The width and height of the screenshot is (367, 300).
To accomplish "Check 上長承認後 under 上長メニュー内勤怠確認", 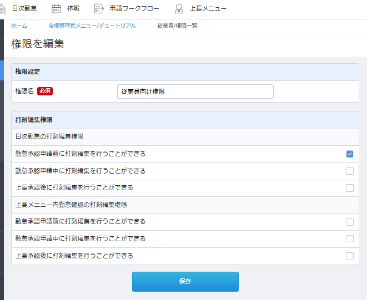I will click(x=350, y=256).
